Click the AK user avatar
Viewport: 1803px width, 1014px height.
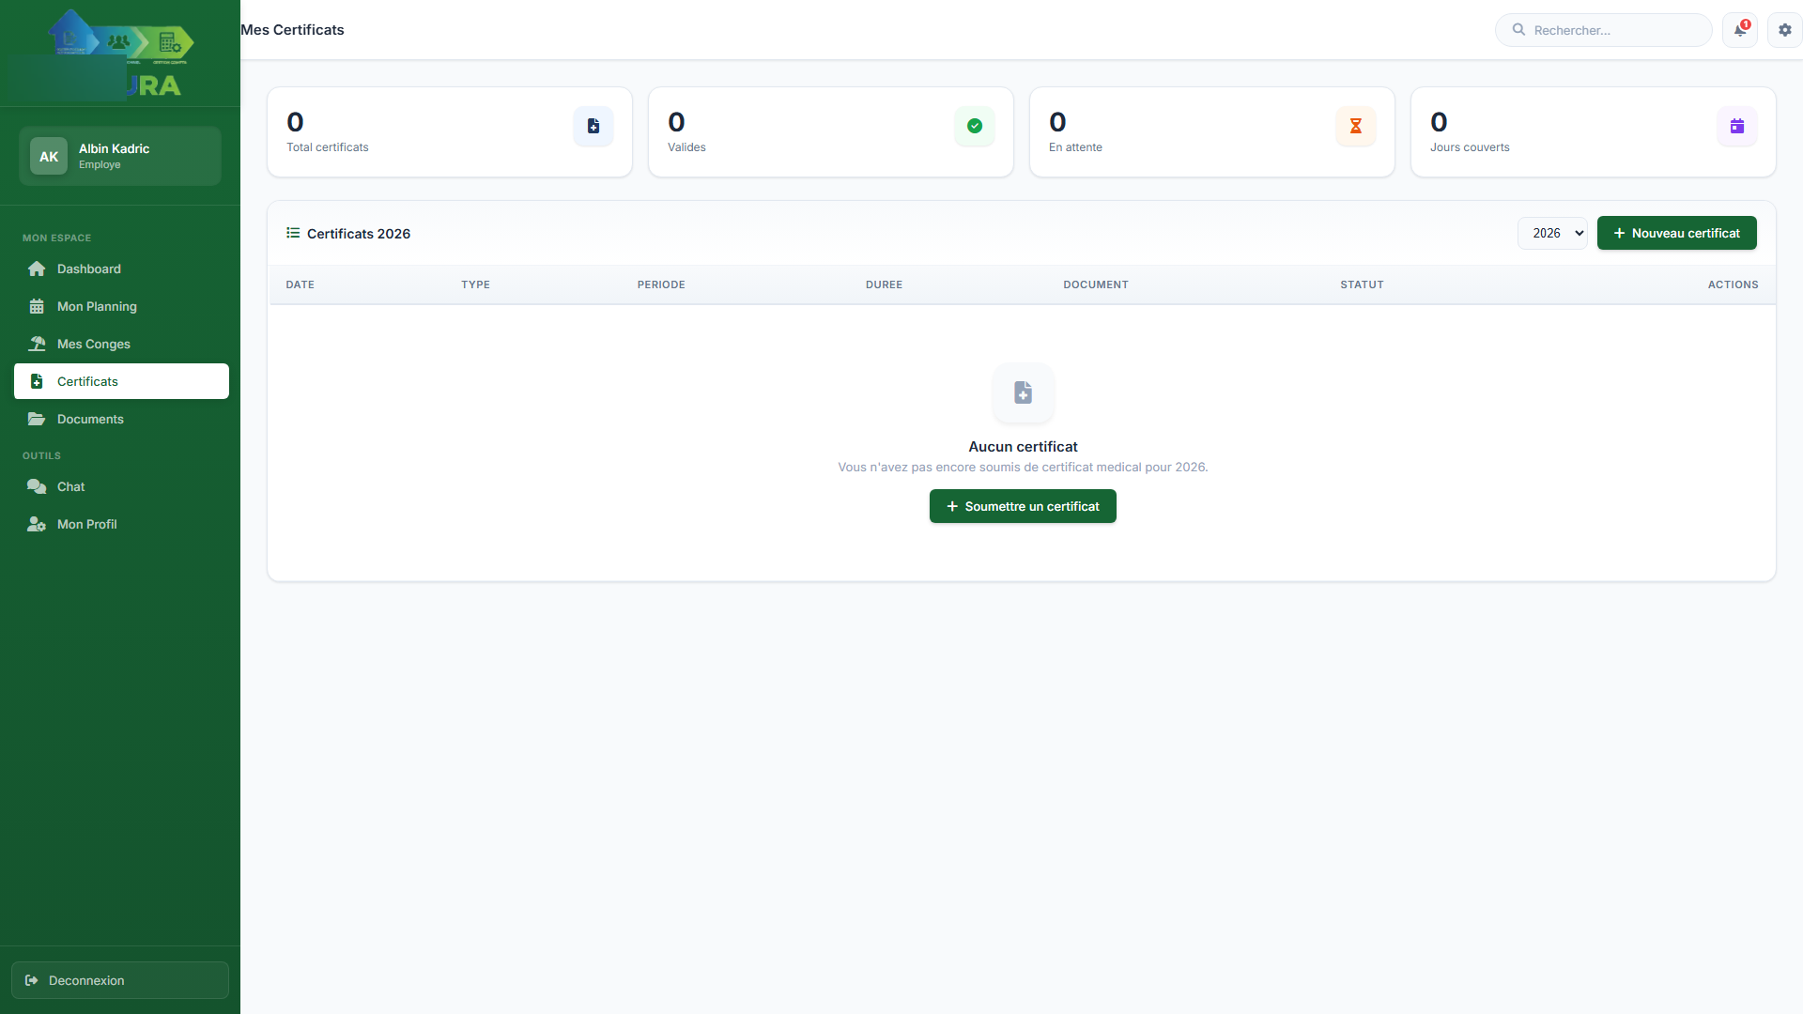[49, 157]
